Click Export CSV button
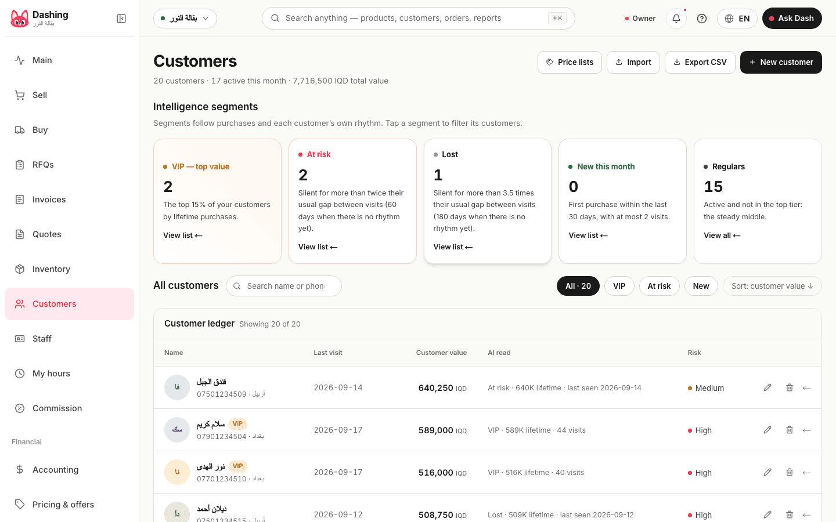The image size is (836, 522). point(700,62)
